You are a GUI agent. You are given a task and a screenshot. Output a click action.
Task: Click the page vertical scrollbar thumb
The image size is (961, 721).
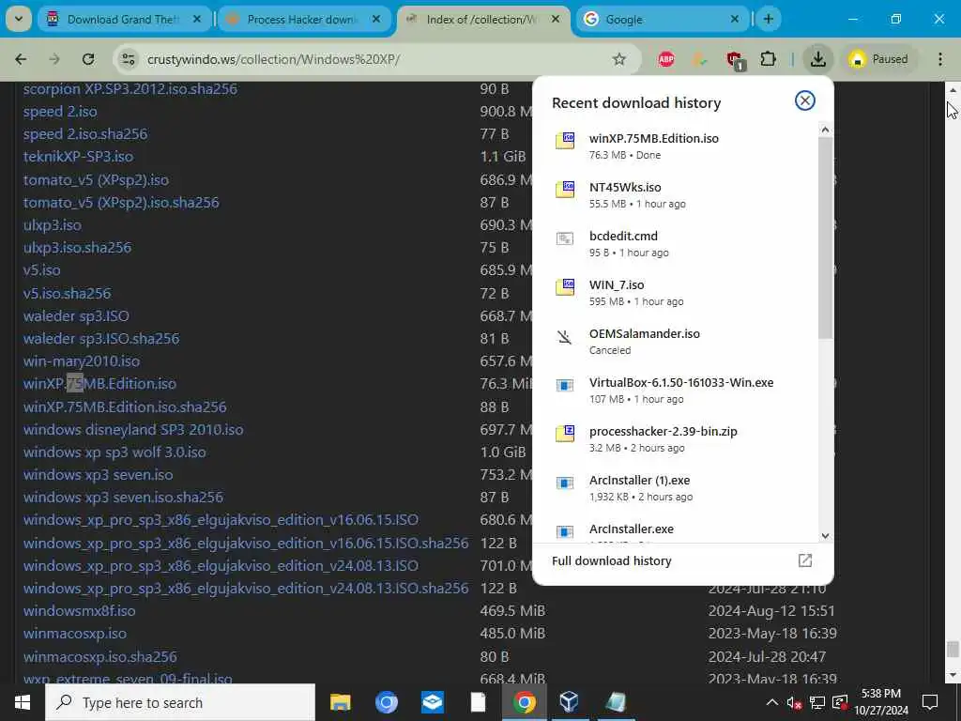coord(953,649)
